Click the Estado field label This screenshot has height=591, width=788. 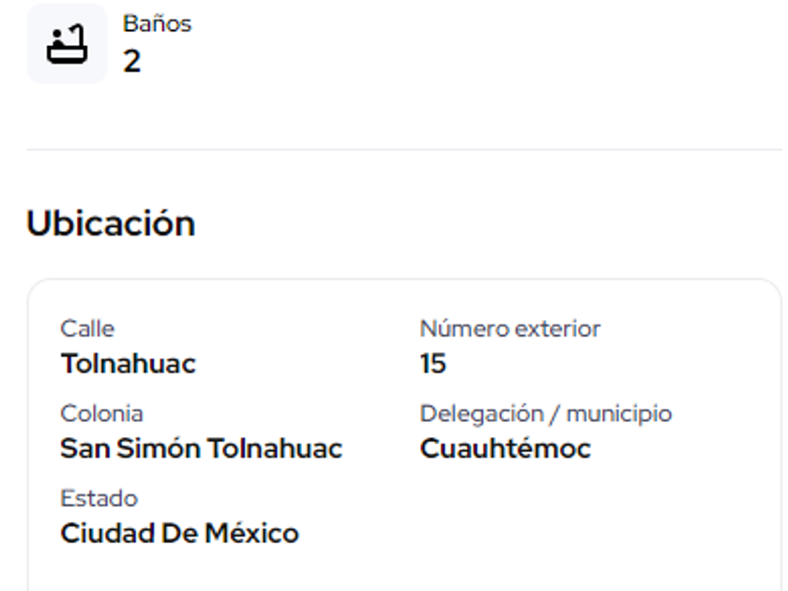click(x=98, y=498)
